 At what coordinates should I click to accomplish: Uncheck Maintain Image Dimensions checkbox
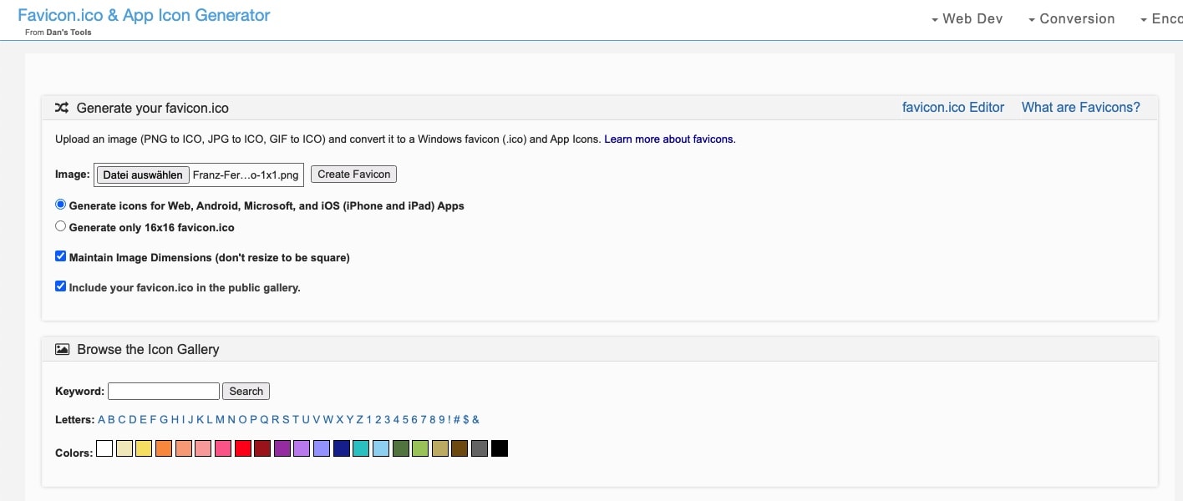coord(60,256)
